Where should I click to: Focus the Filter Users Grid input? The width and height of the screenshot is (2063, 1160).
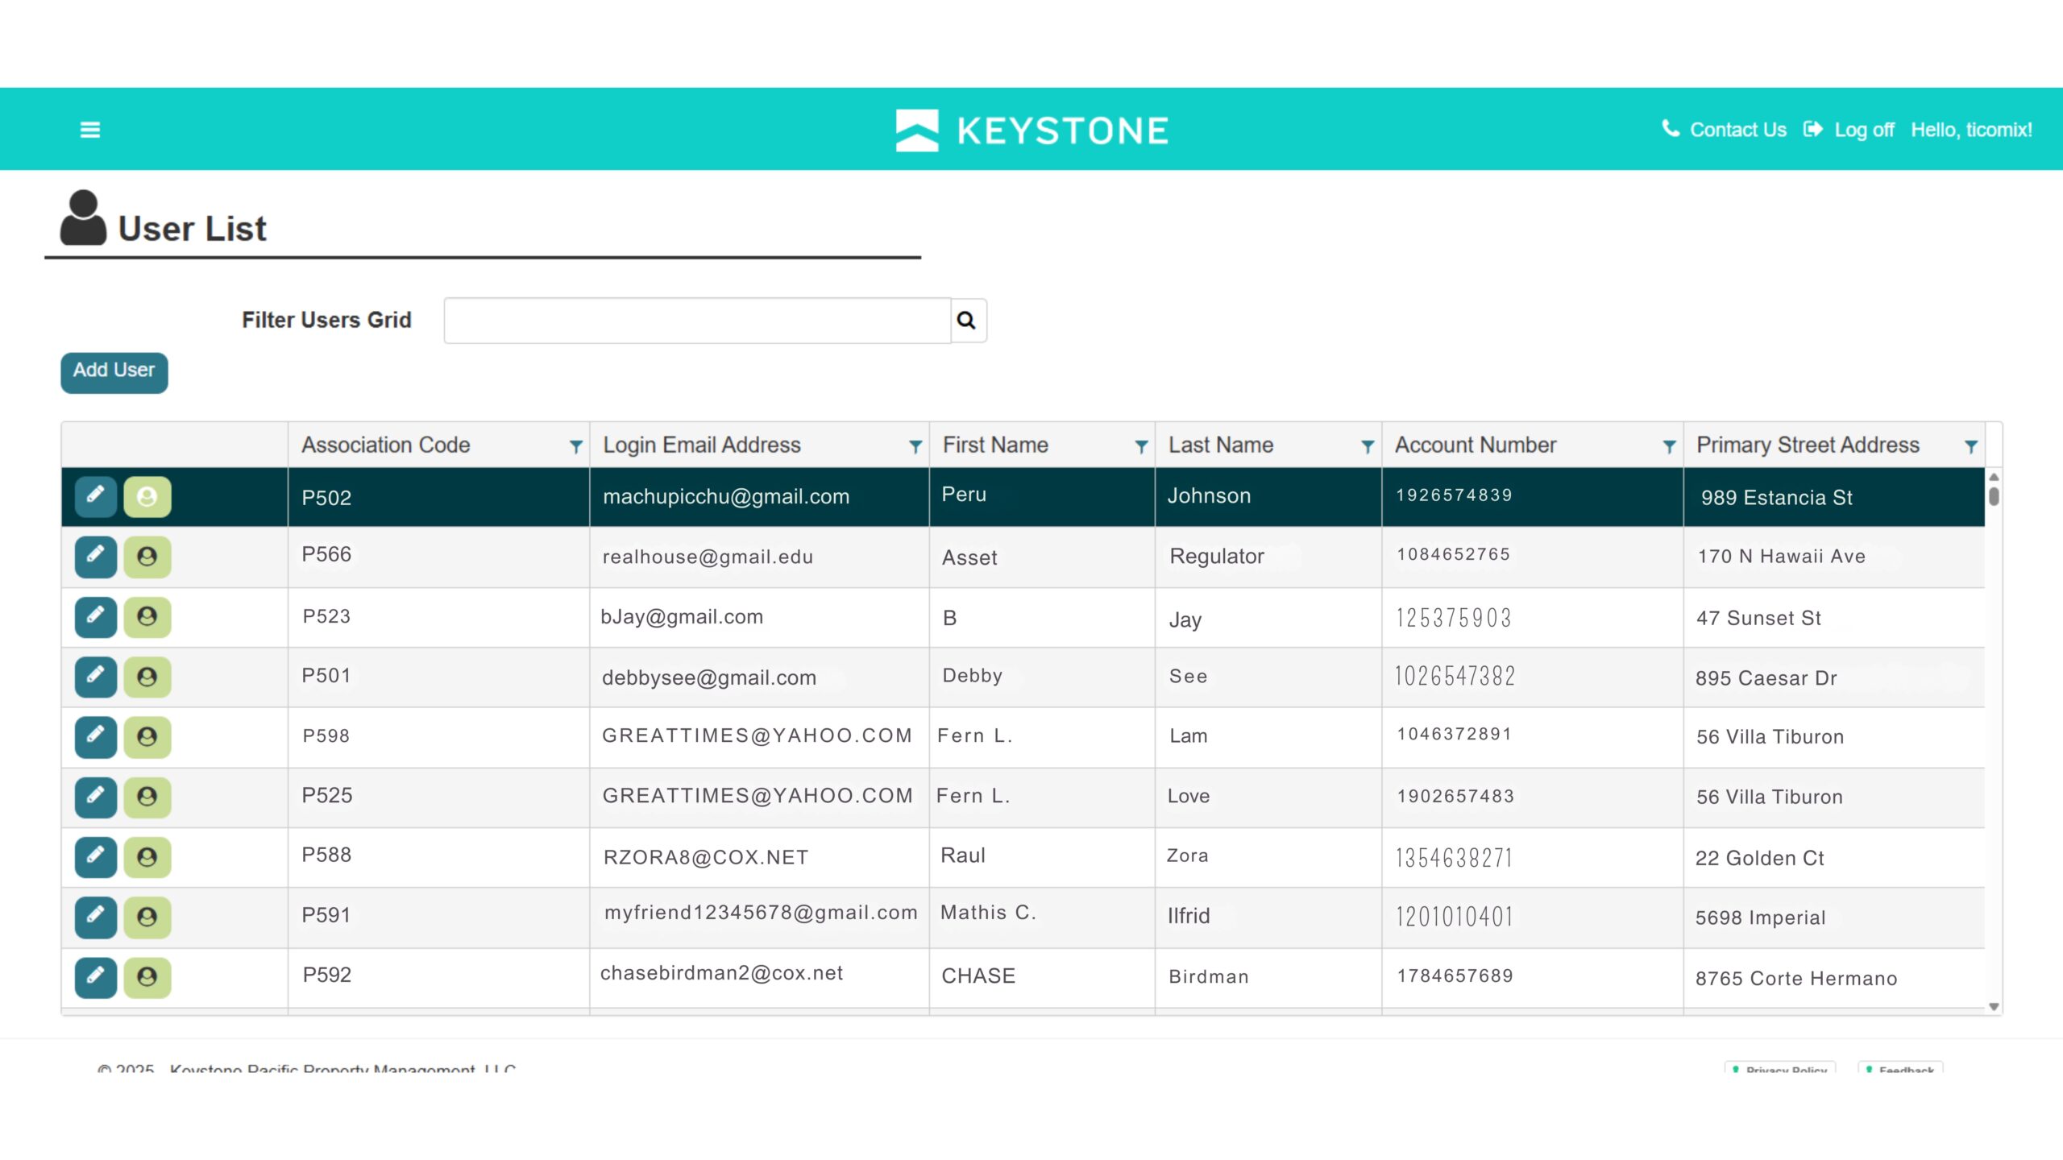pos(697,321)
